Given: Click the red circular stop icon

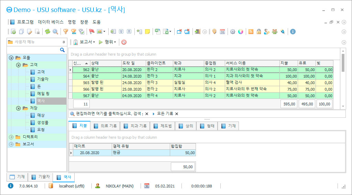Looking at the screenshot, I should pyautogui.click(x=124, y=42).
